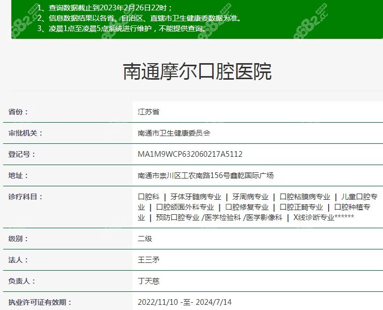Screen dimensions: 383x310
Task: Click the 二级 value
Action: click(145, 239)
